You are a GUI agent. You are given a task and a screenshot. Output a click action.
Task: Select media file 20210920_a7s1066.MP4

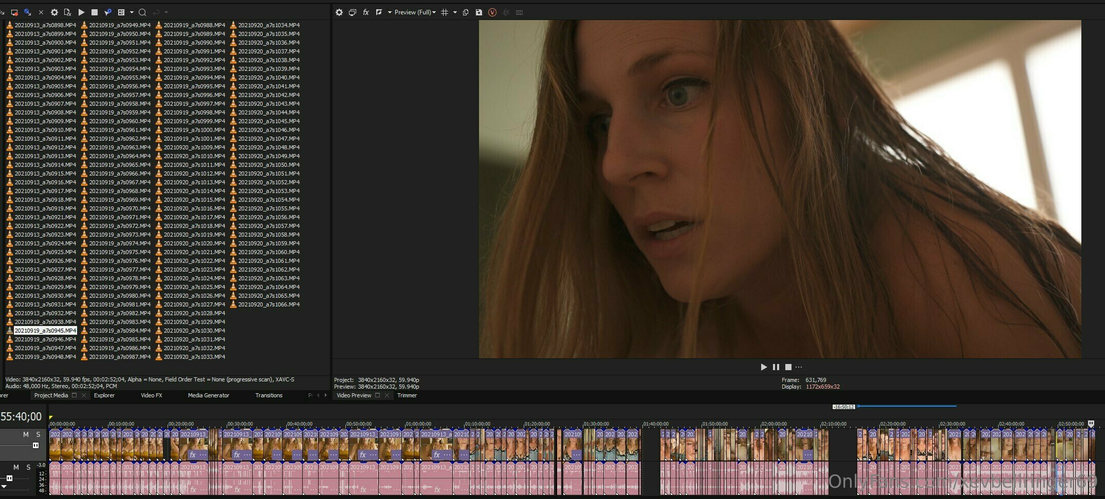pos(268,304)
